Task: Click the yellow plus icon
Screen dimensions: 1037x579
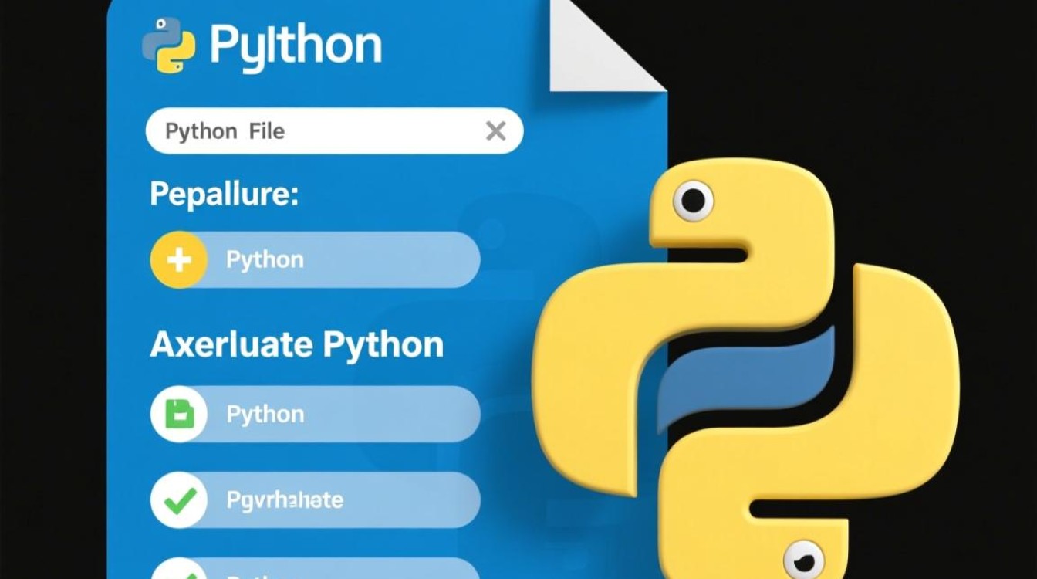Action: 178,259
